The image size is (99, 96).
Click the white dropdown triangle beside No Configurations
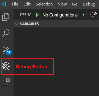[x=83, y=15]
